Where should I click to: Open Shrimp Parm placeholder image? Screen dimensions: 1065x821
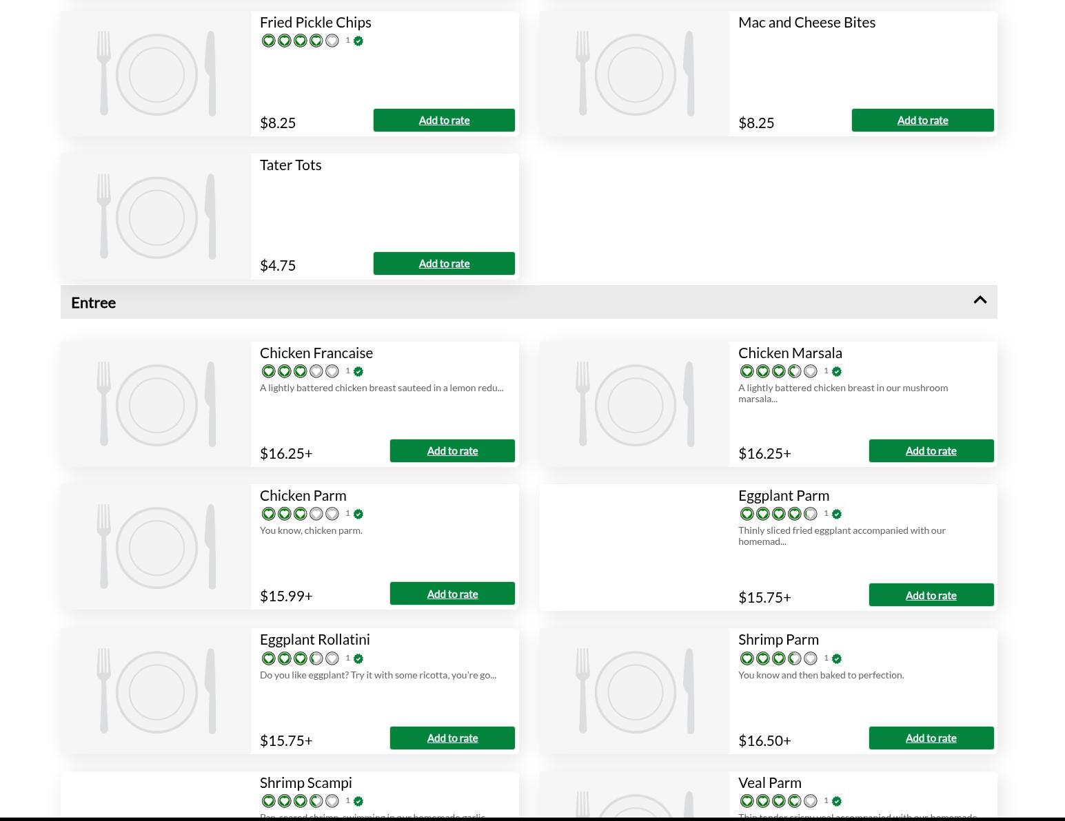pyautogui.click(x=635, y=691)
